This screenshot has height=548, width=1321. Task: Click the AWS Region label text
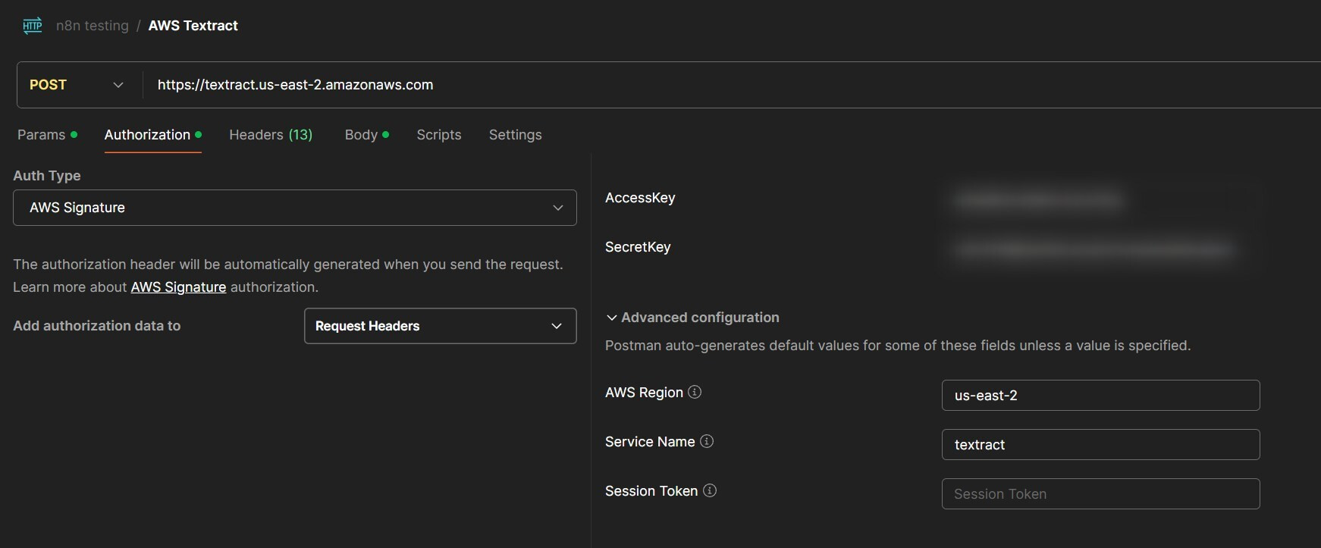[x=644, y=393]
